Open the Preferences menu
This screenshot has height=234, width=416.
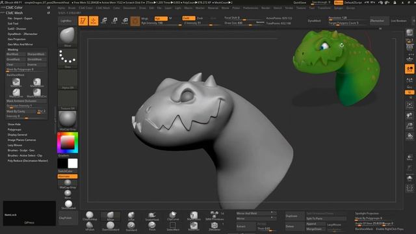click(x=250, y=8)
